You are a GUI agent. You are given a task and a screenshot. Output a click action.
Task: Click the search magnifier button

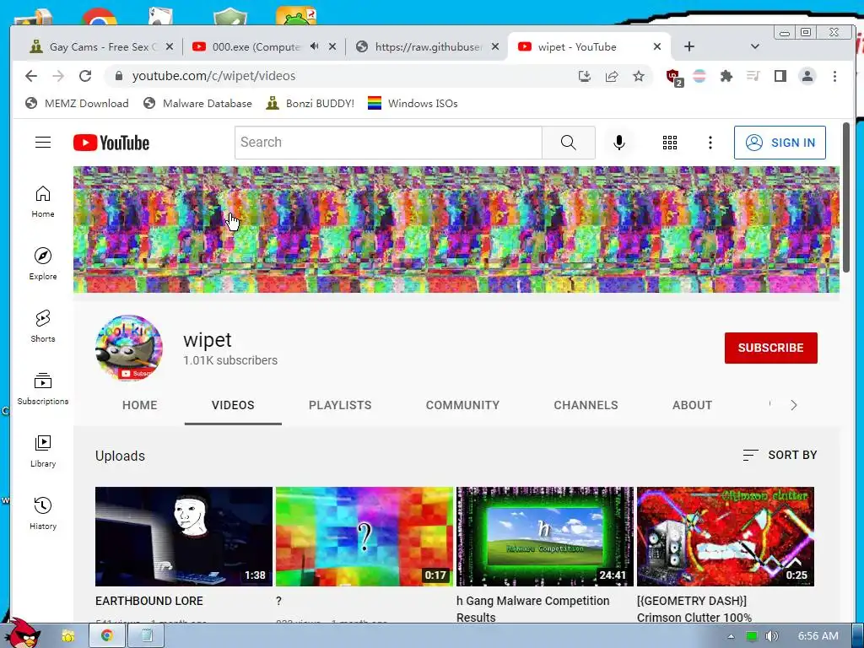568,143
